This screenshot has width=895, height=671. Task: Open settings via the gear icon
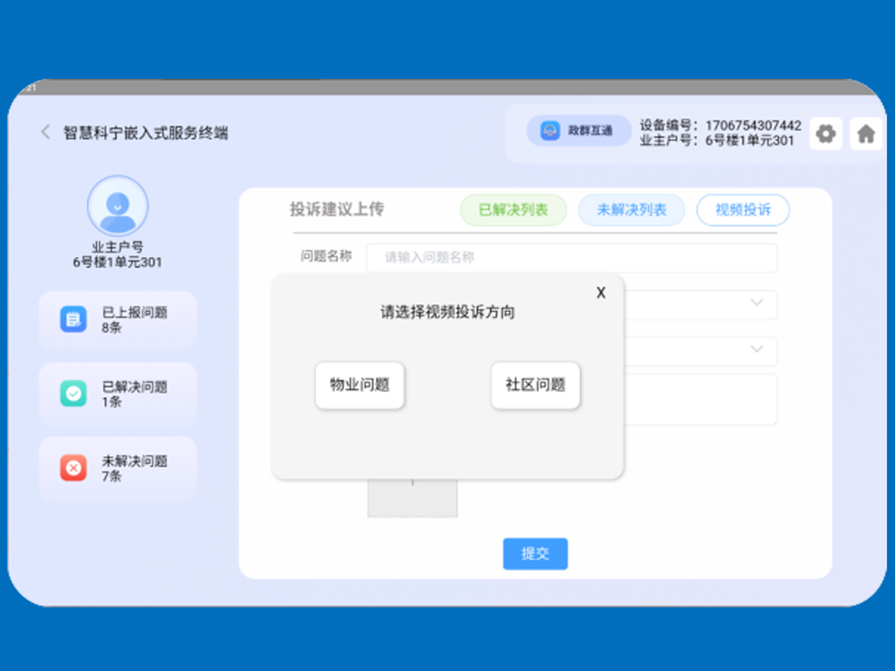(826, 134)
